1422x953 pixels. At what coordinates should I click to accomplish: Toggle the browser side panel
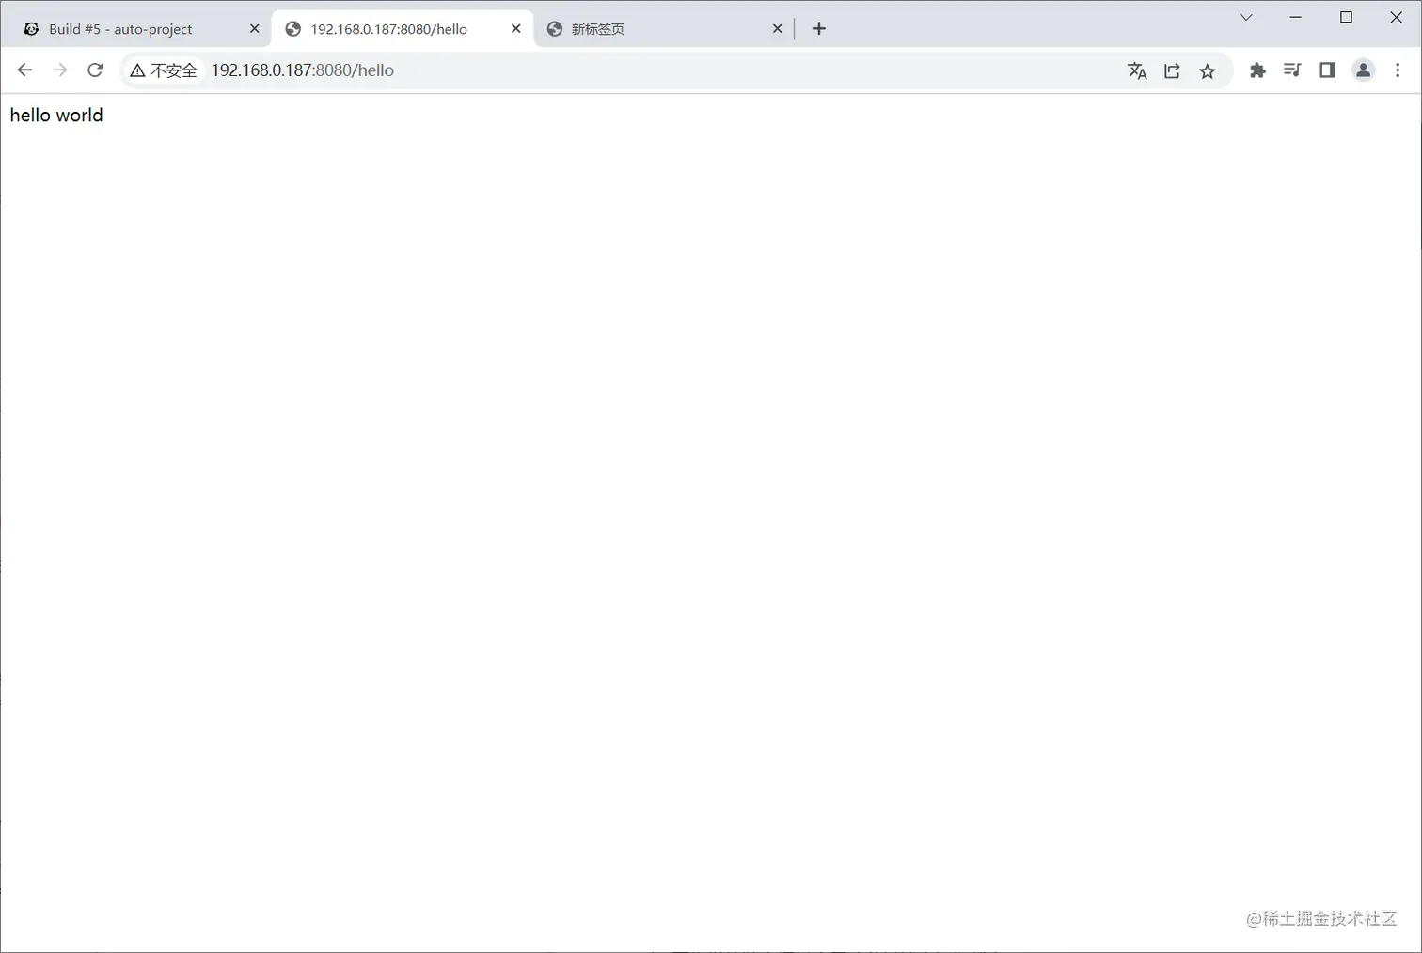[1327, 70]
